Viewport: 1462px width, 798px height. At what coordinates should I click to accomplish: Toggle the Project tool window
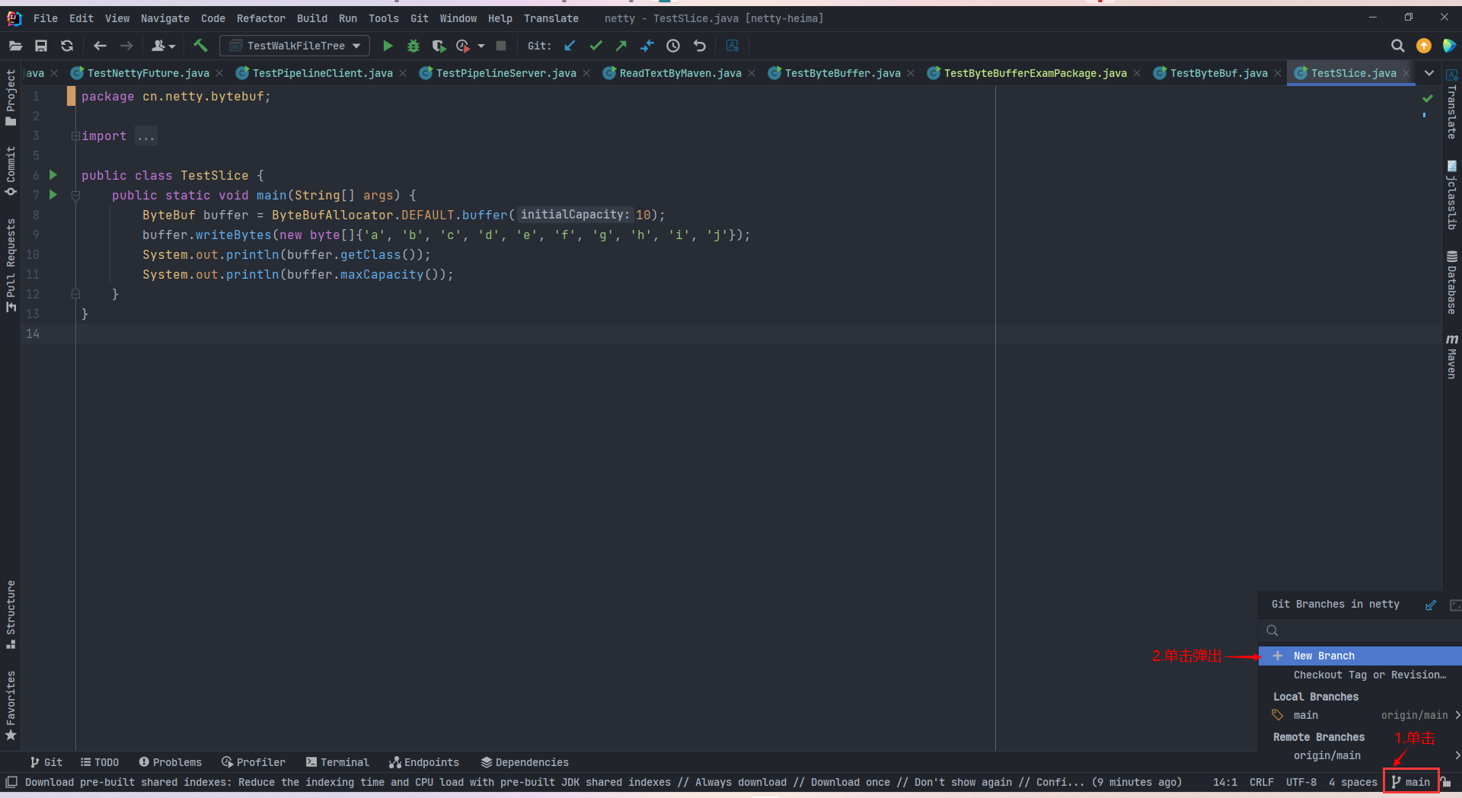pyautogui.click(x=11, y=97)
